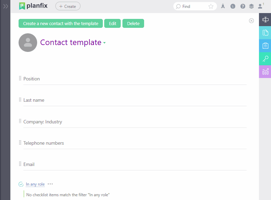
Task: Open the help question mark icon
Action: pyautogui.click(x=243, y=6)
